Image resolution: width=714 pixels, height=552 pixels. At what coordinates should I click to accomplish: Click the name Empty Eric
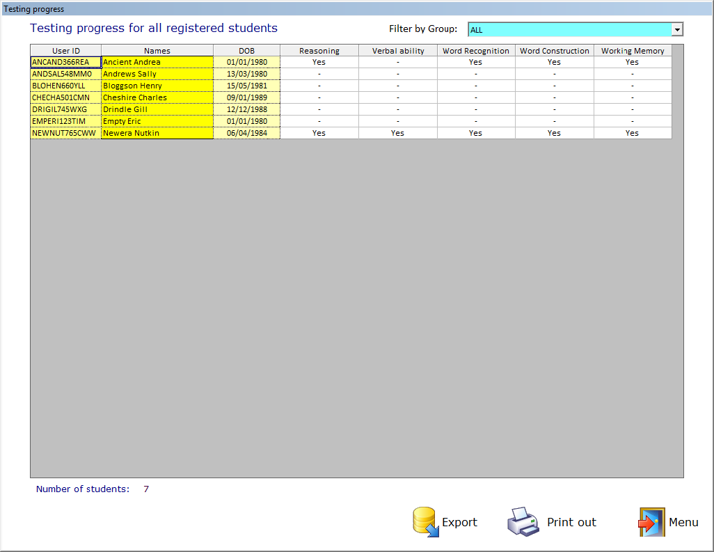coord(157,121)
